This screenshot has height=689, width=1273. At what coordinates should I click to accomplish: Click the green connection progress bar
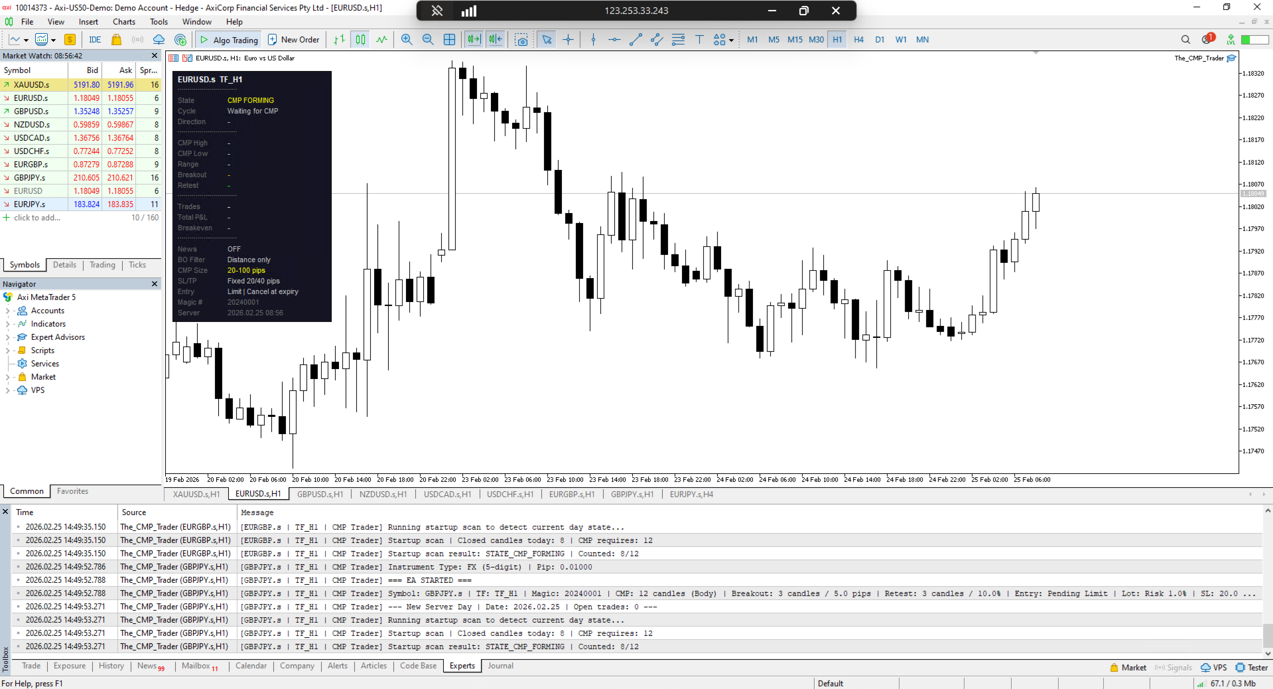[x=1255, y=40]
